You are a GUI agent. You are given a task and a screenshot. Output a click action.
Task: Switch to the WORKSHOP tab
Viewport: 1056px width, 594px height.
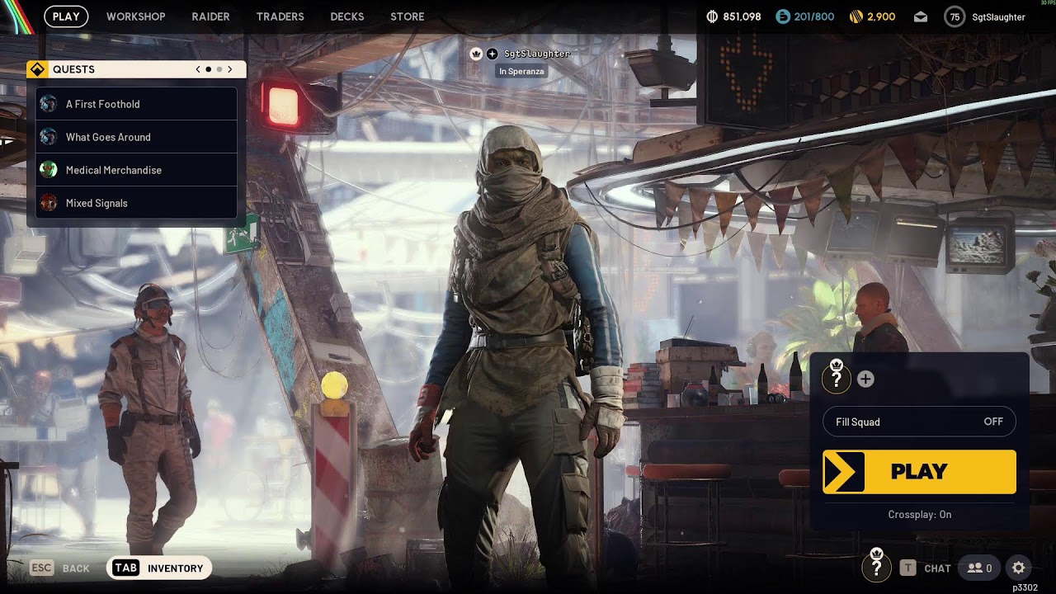pyautogui.click(x=136, y=16)
